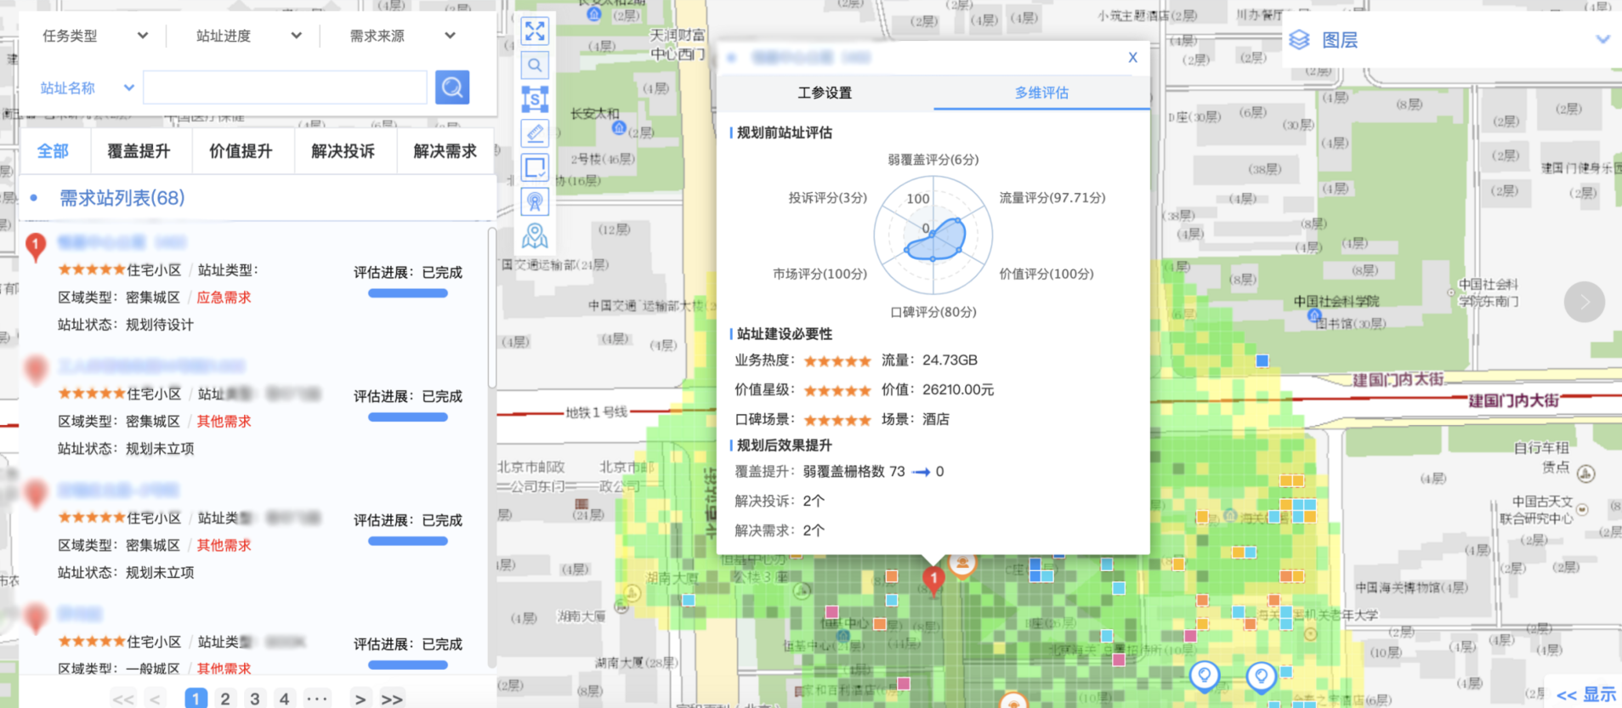Select the 解决投诉 filter tab

click(343, 151)
